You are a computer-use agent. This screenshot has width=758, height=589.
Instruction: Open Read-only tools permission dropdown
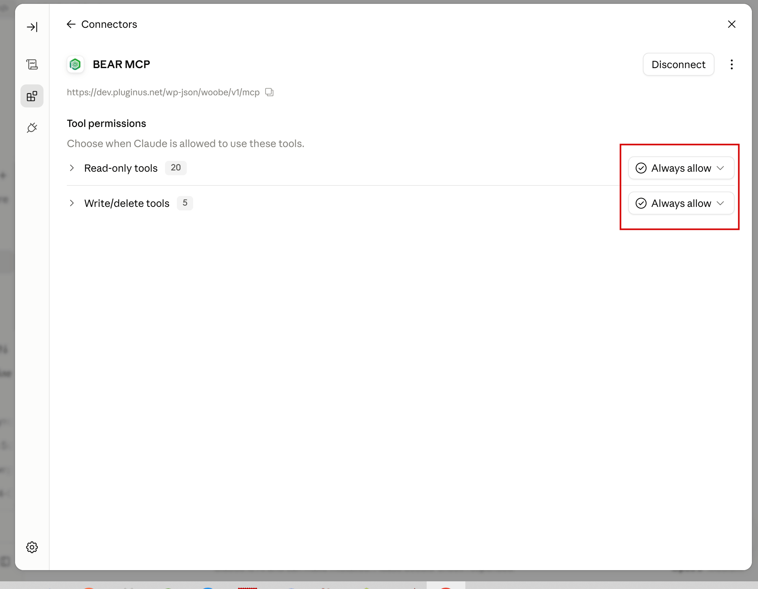(x=681, y=168)
